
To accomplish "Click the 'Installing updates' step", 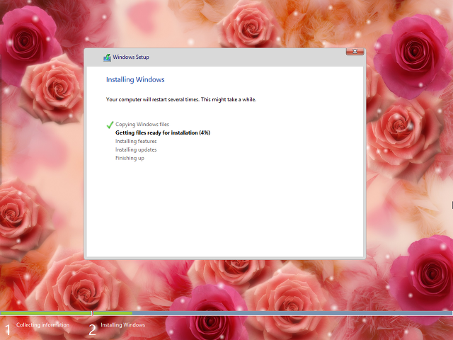I will coord(136,149).
